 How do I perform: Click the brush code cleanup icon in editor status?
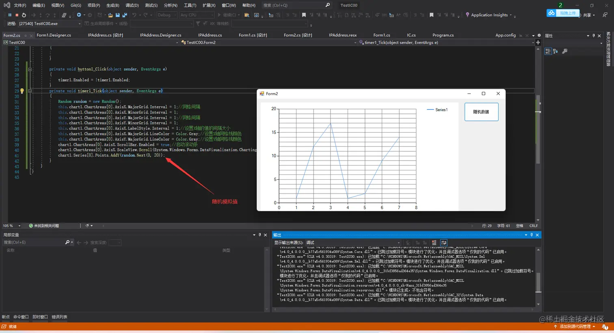87,226
